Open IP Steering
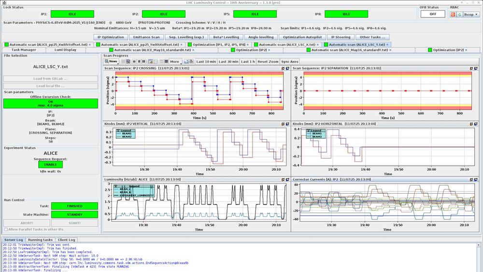Screen dimensions: 483x272 pyautogui.click(x=341, y=37)
